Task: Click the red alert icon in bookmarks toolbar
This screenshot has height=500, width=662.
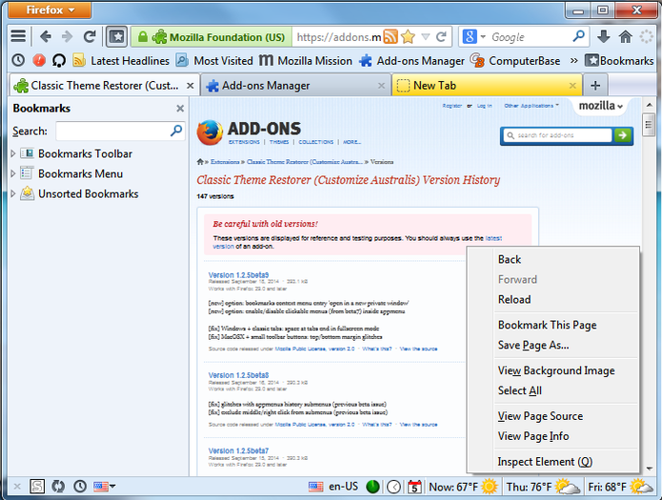Action: point(39,60)
